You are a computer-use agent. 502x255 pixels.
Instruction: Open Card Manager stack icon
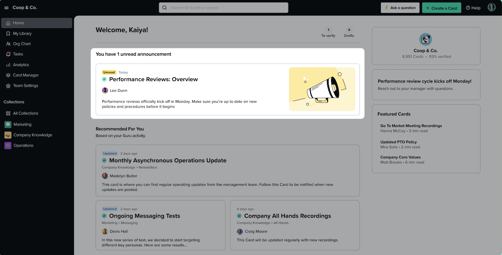coord(8,75)
